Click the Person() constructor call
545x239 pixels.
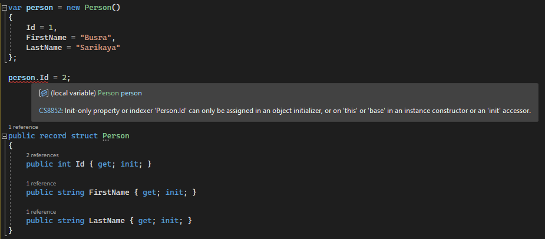pyautogui.click(x=103, y=8)
